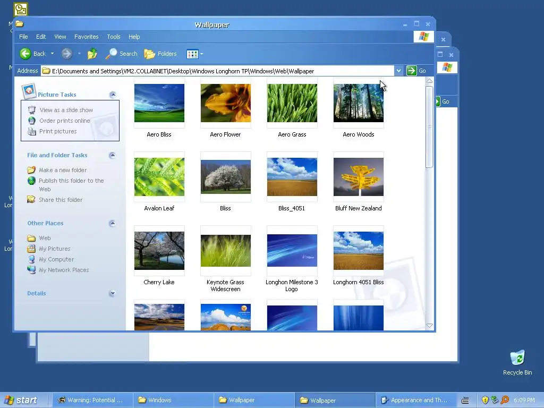Open the Help menu
Screen dimensions: 544x408
(134, 37)
